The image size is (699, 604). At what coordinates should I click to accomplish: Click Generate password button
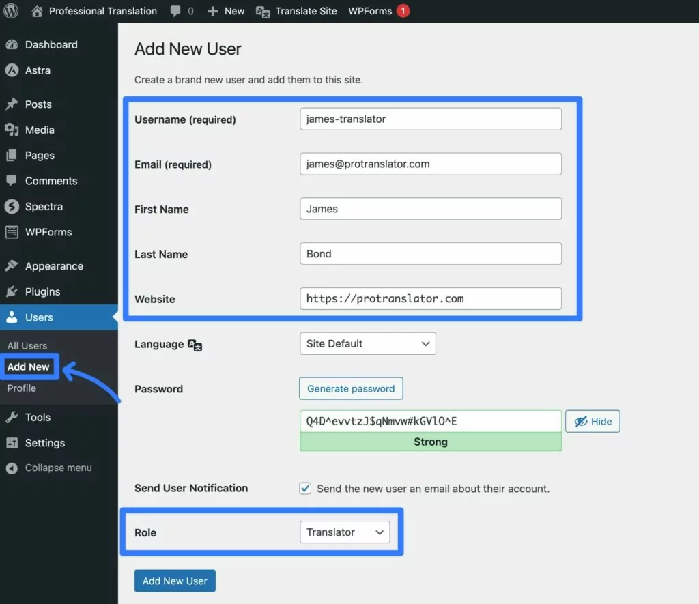[351, 389]
